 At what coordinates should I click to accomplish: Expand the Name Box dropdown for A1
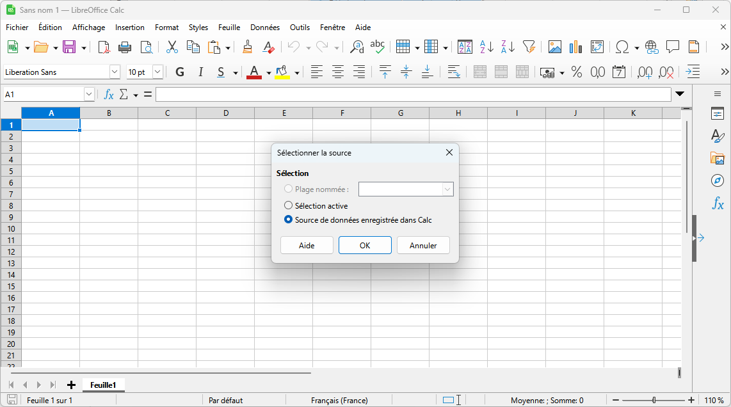point(89,95)
